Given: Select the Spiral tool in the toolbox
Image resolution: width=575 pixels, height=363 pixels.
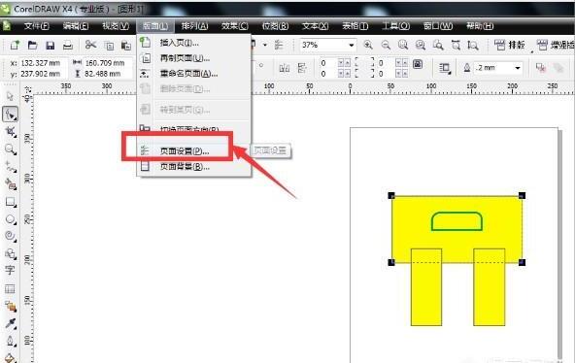Looking at the screenshot, I should 11,236.
